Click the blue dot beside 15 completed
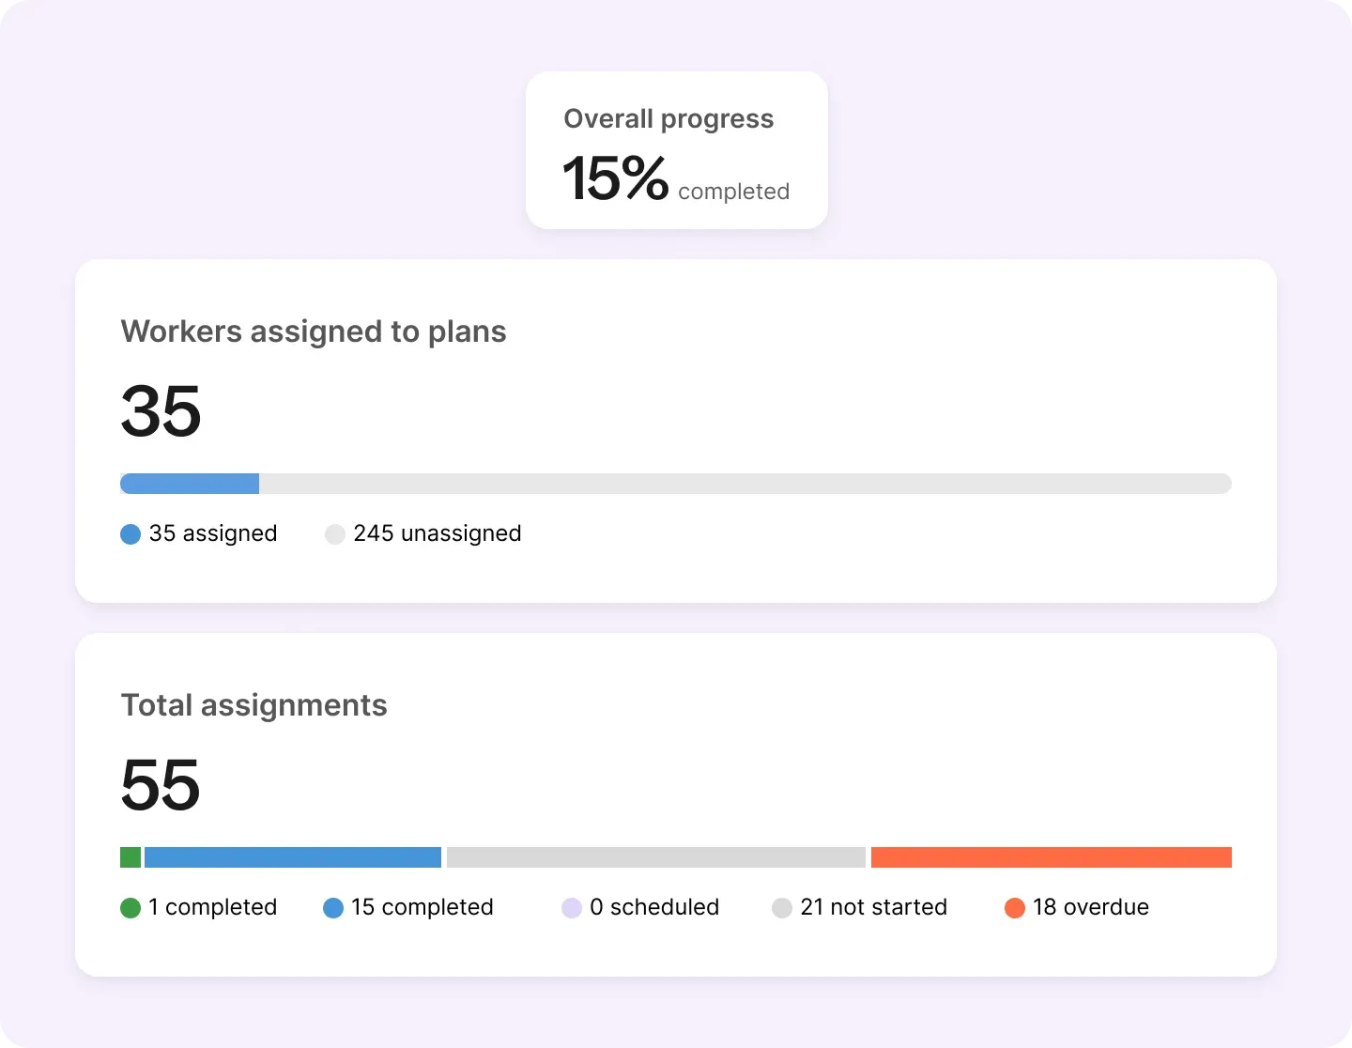The image size is (1352, 1048). [333, 908]
